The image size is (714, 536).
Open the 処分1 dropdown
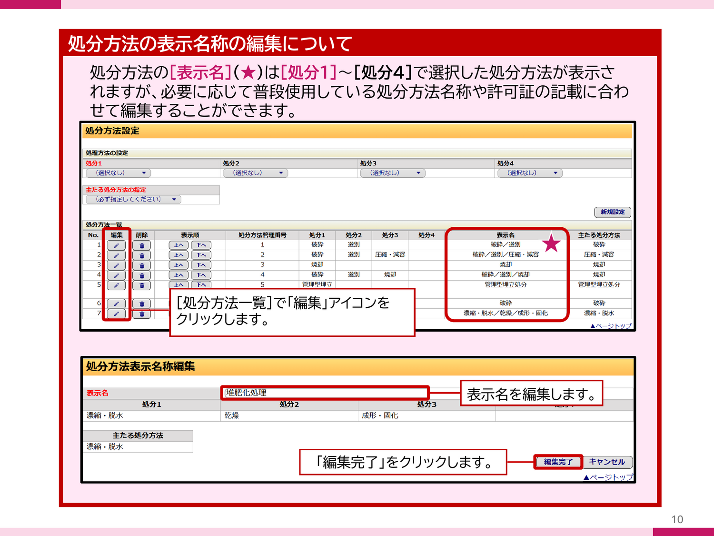119,173
